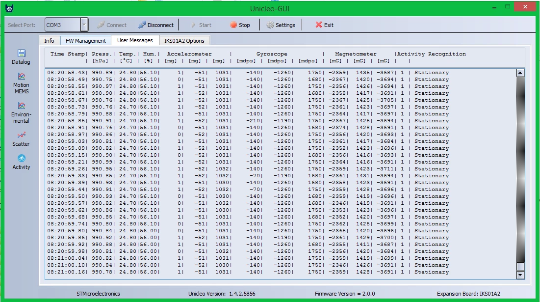The width and height of the screenshot is (540, 302).
Task: Click the Start play icon
Action: coord(194,25)
